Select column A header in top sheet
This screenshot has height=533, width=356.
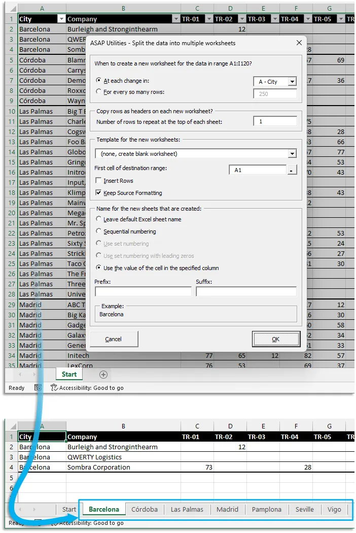coord(42,8)
